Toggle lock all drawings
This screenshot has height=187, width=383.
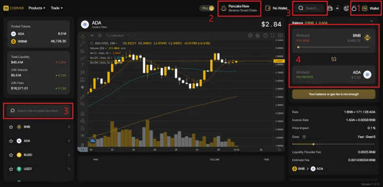(82, 128)
